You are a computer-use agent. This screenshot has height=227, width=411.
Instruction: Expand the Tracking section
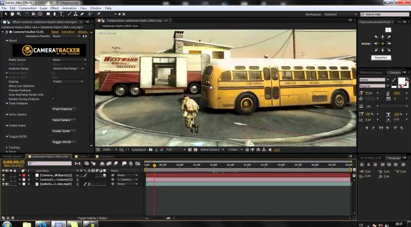[7, 147]
